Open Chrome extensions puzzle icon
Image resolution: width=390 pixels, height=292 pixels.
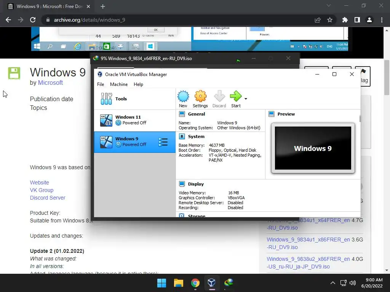click(x=345, y=20)
